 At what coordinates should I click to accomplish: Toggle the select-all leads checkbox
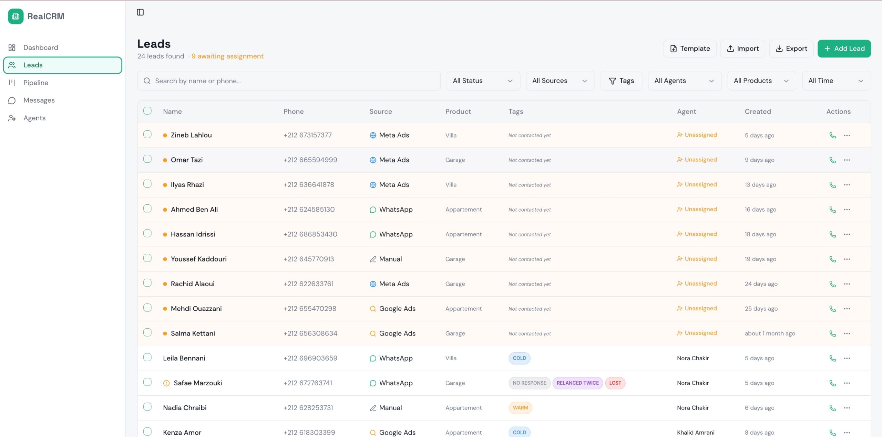147,111
